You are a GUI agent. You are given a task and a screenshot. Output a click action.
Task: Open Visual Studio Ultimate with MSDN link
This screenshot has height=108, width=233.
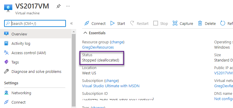(x=111, y=86)
